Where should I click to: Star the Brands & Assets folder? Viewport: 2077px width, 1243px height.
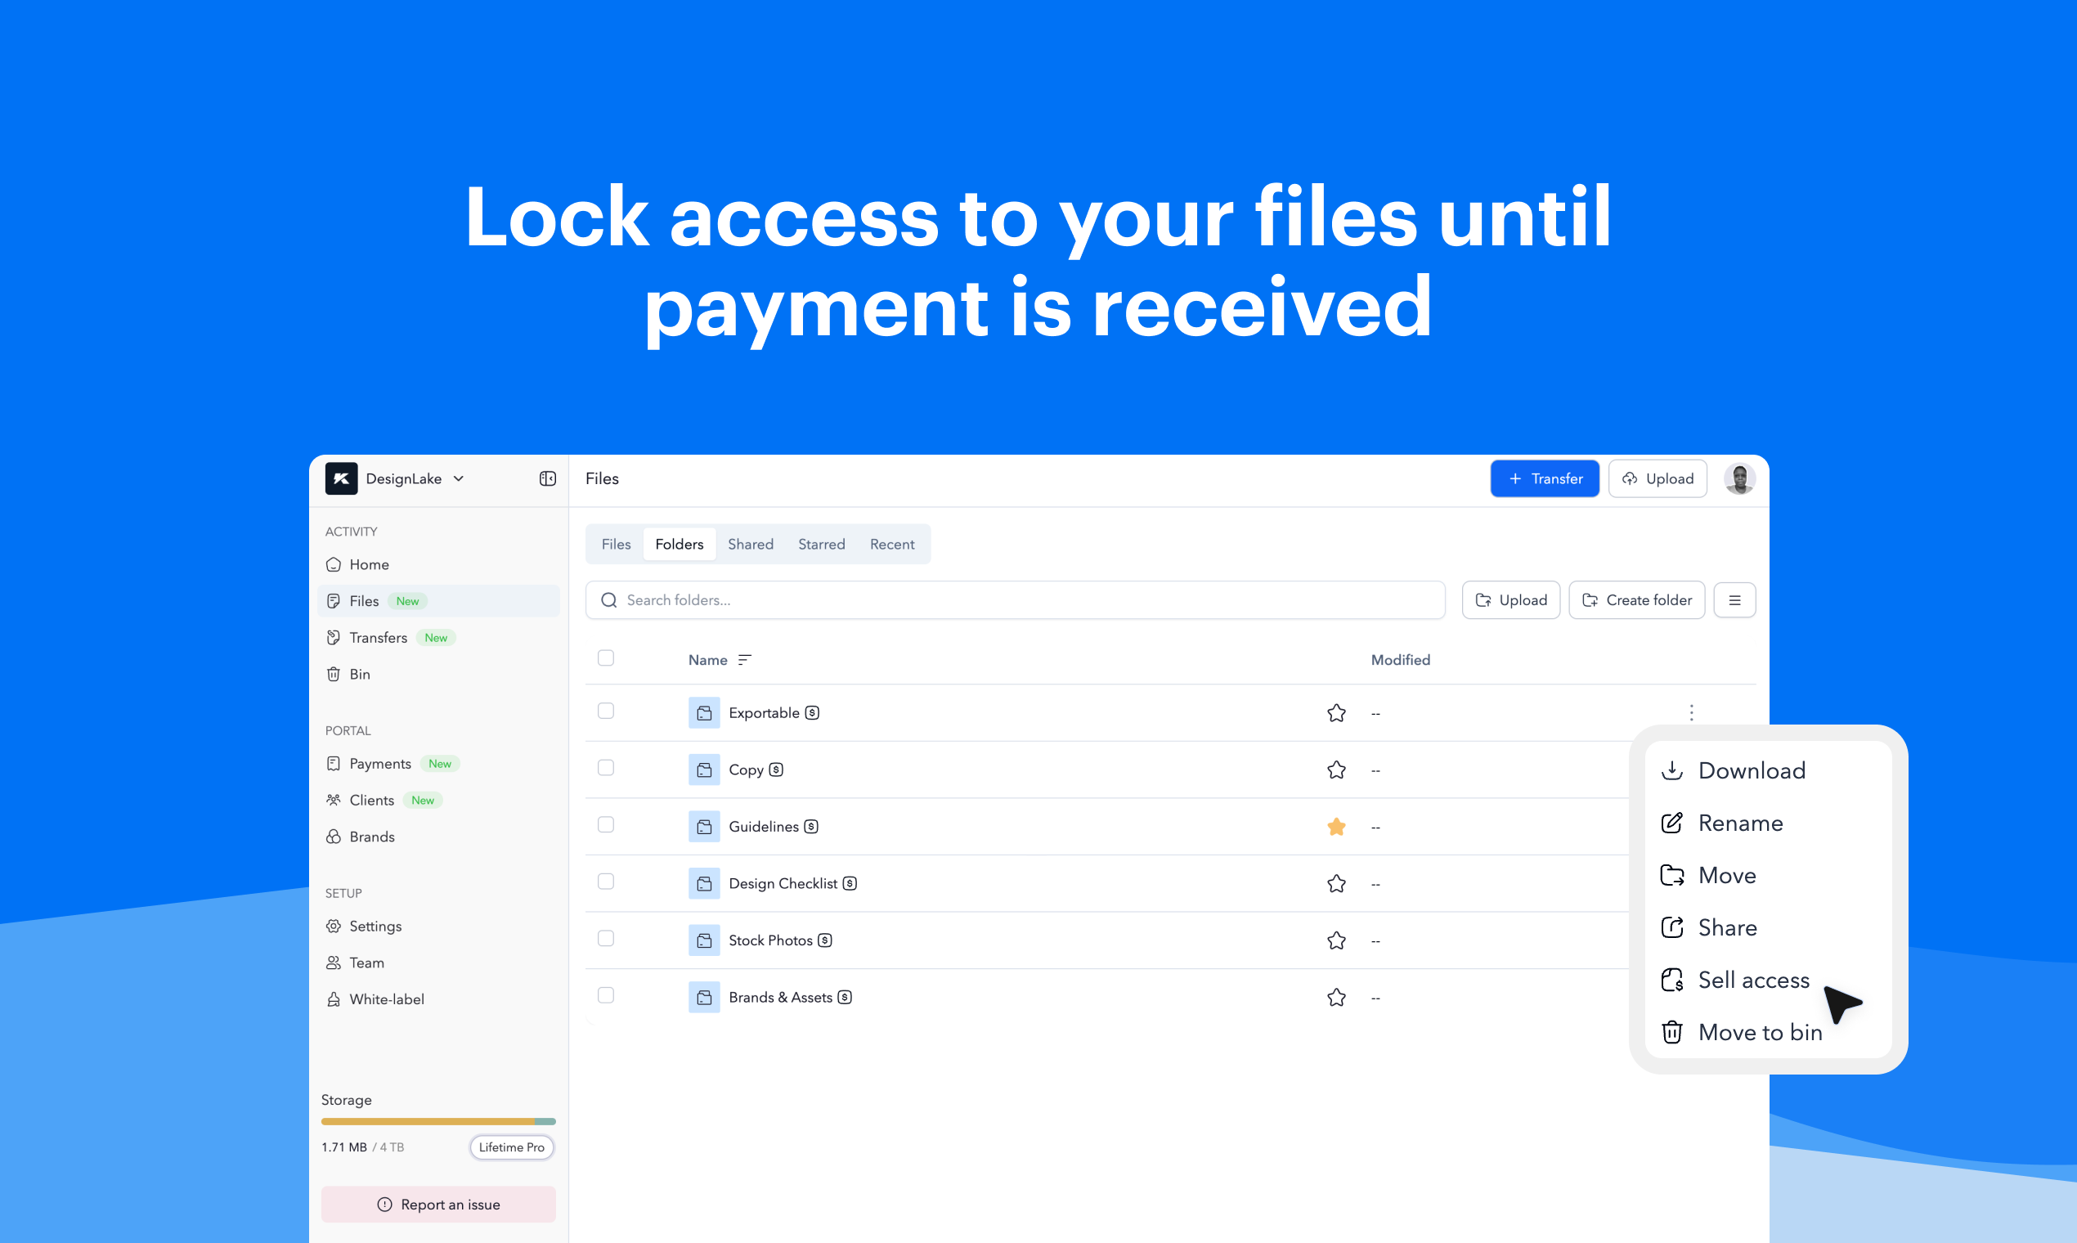pyautogui.click(x=1336, y=998)
